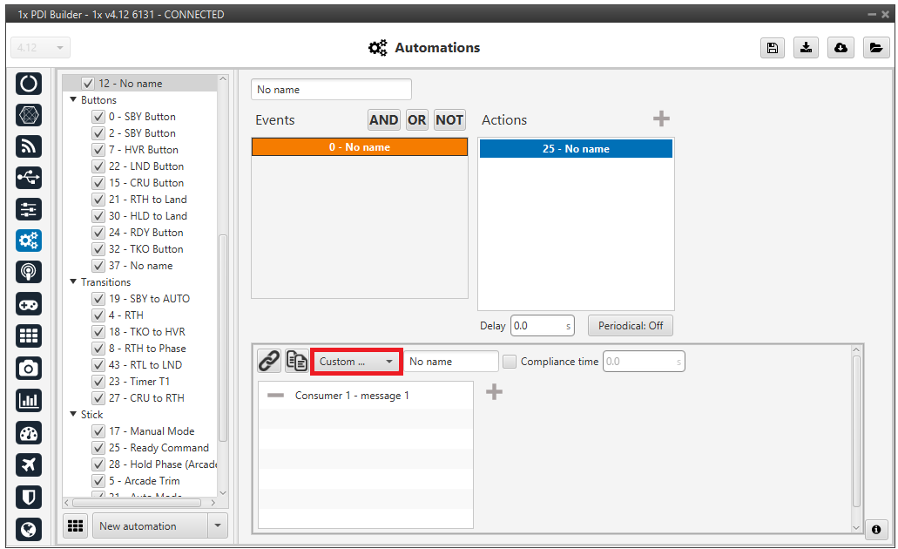Screen dimensions: 898x549
Task: Open the USB connections sidebar icon
Action: pyautogui.click(x=29, y=178)
